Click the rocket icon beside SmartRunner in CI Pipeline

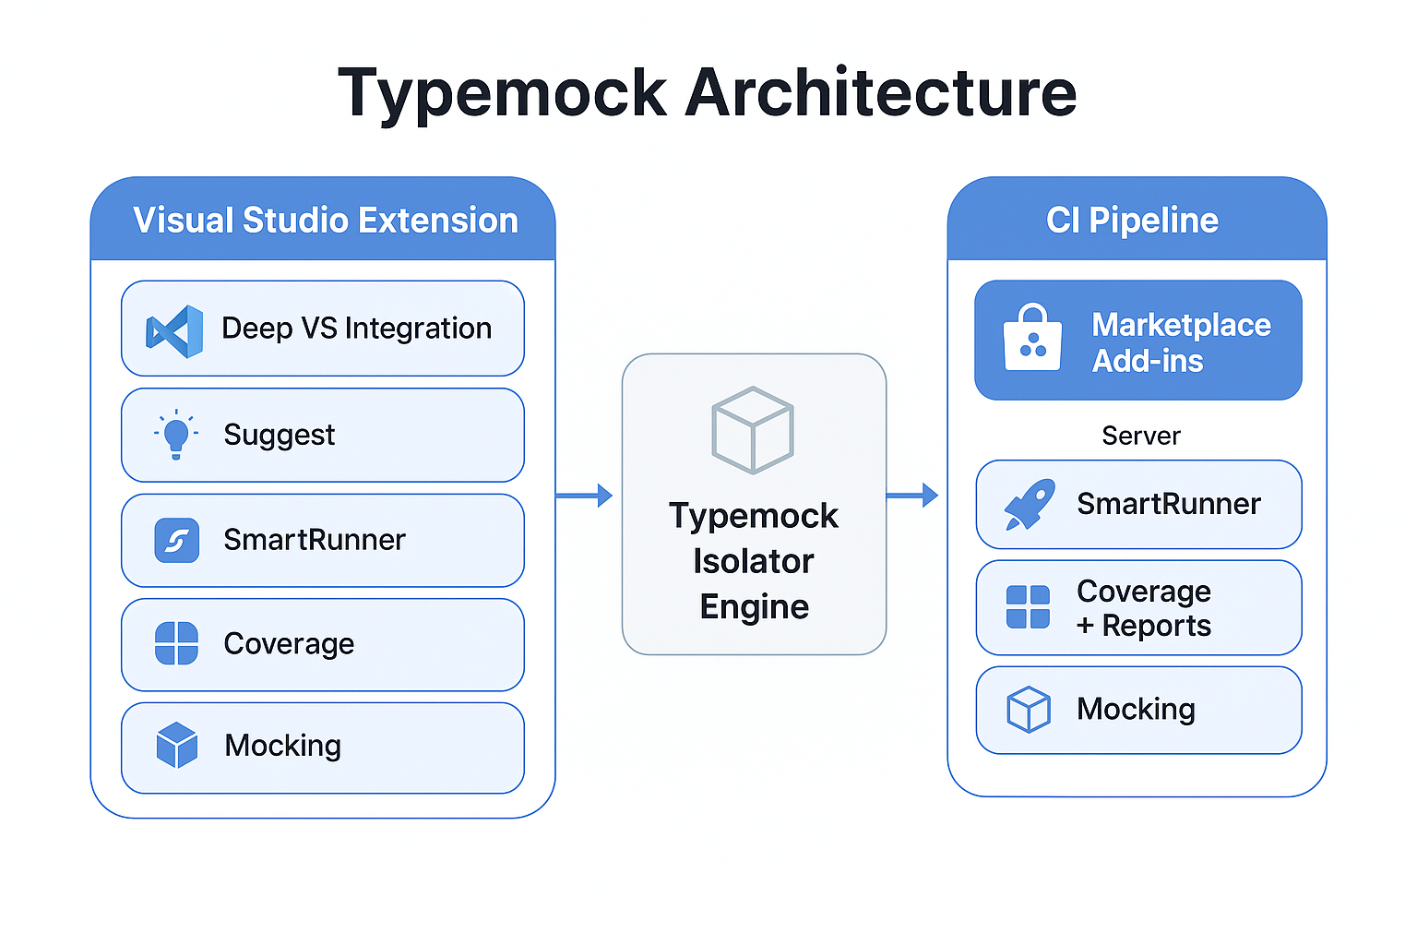1030,503
